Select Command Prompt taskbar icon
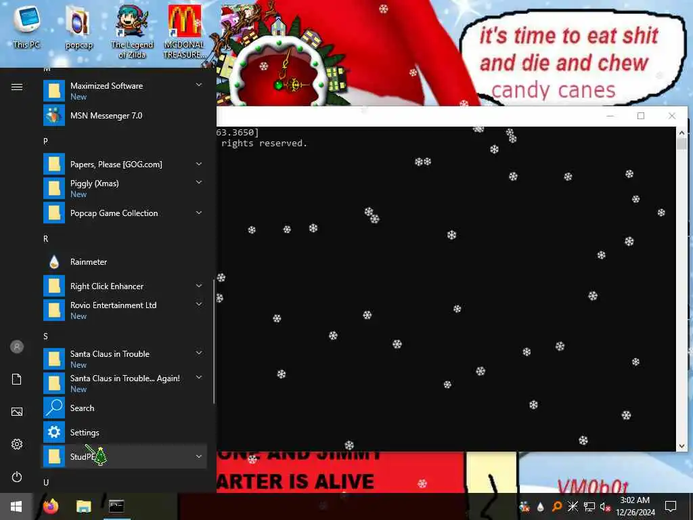Screen dimensions: 693x520 click(116, 506)
